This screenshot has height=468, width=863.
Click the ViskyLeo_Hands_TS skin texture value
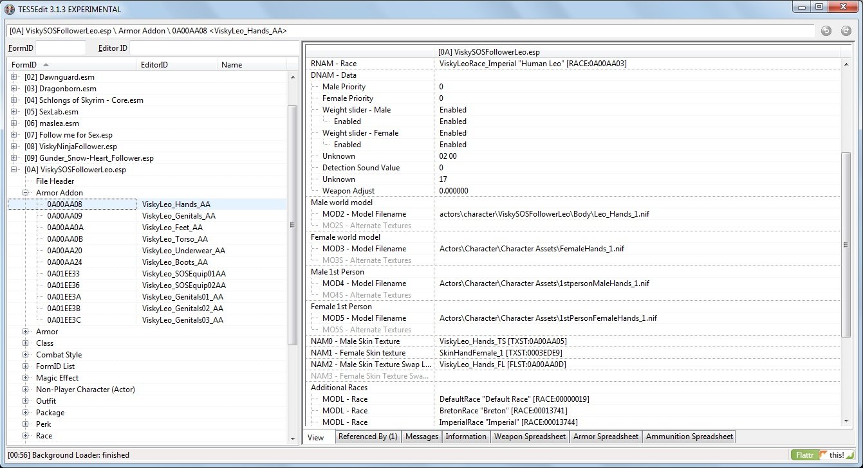tap(503, 341)
